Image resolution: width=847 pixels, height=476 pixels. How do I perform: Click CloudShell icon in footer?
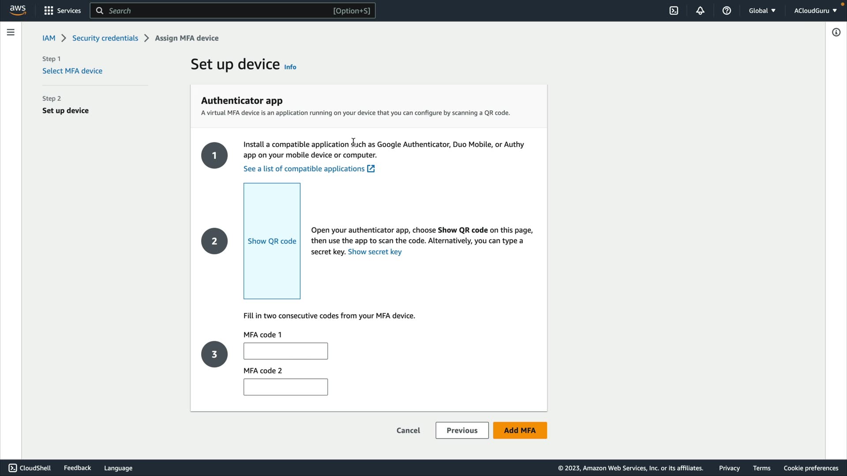tap(13, 468)
